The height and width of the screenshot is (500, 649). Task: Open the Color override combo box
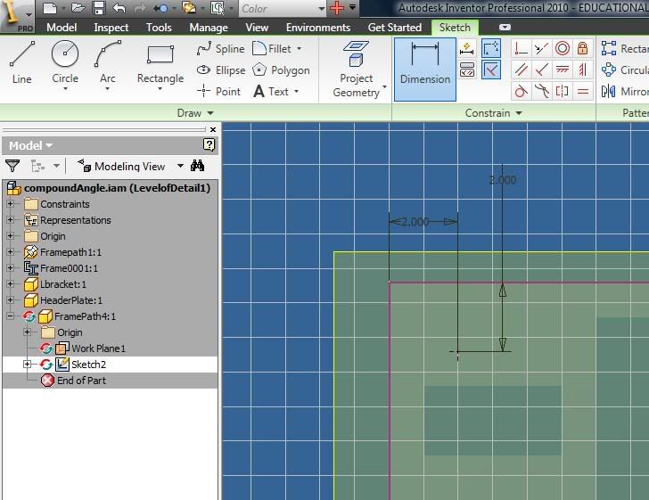283,9
